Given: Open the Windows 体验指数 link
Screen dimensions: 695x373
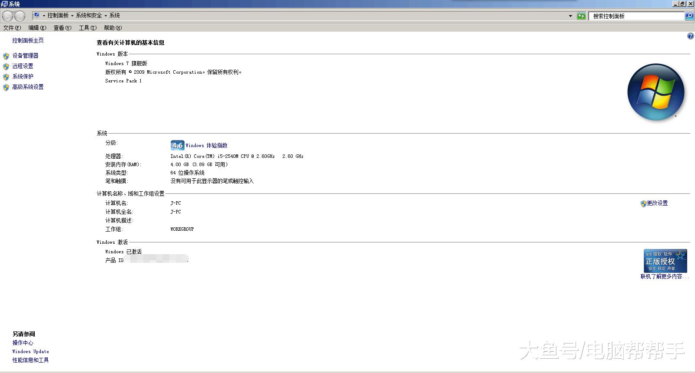Looking at the screenshot, I should click(x=207, y=146).
